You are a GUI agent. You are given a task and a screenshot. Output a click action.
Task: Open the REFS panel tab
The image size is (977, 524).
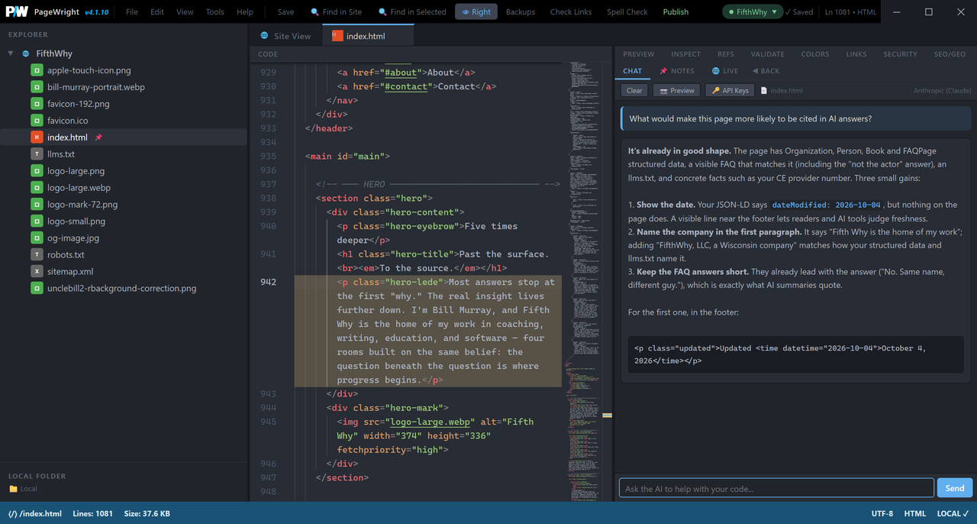pyautogui.click(x=726, y=54)
